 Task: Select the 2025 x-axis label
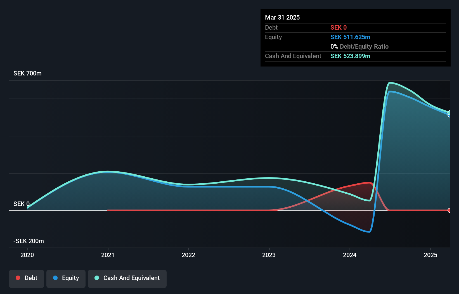pyautogui.click(x=430, y=255)
